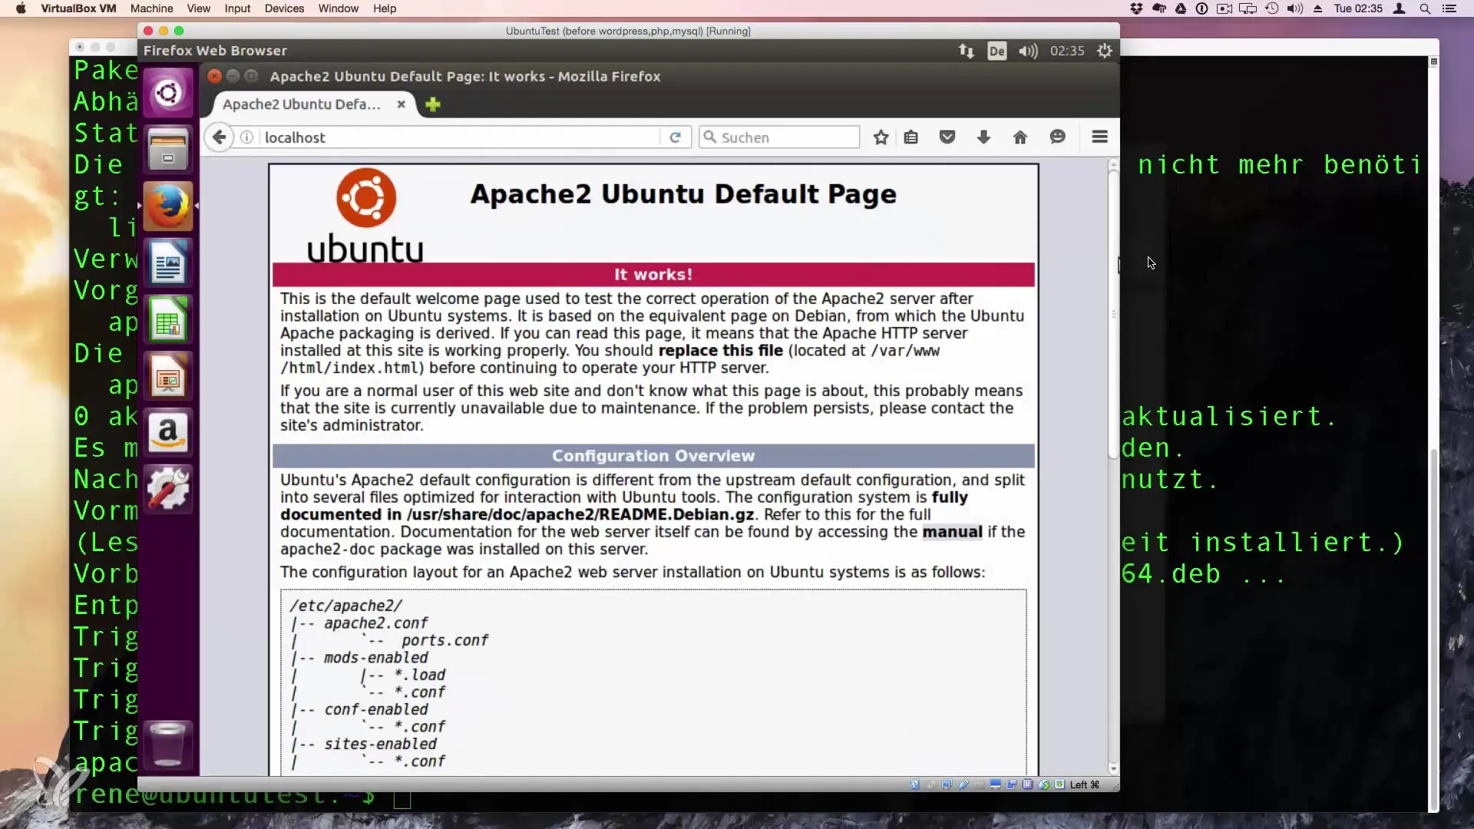Click VirtualBox shared folders status icon
1474x829 pixels.
coord(979,784)
